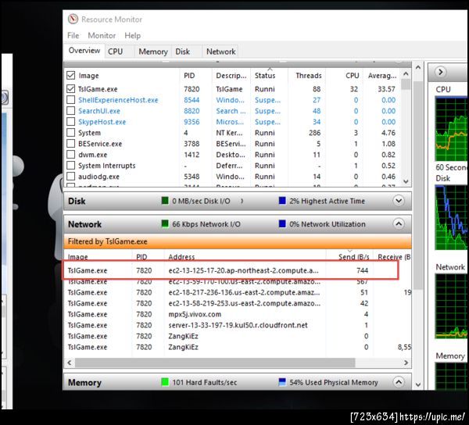Image resolution: width=469 pixels, height=425 pixels.
Task: Uncheck the TslGame.exe process checkbox
Action: coord(71,89)
